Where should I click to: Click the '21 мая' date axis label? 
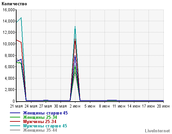(16, 106)
